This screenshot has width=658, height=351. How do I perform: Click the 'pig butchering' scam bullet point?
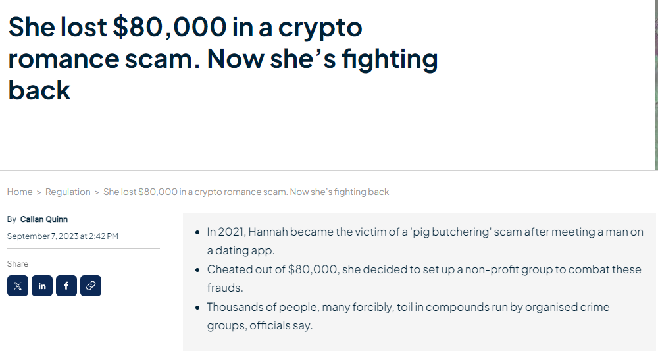[x=424, y=241]
